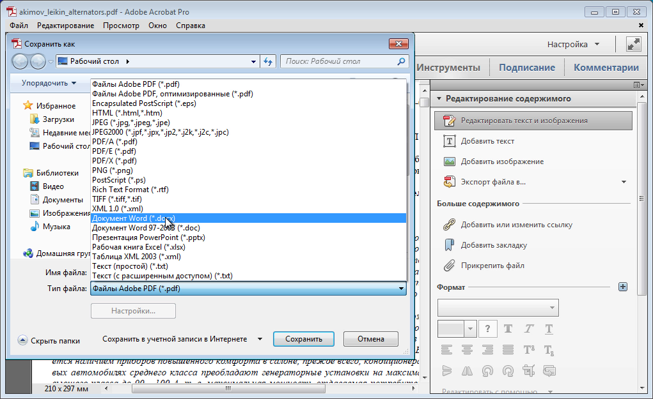Switch to the Инструменты tab

click(x=448, y=67)
